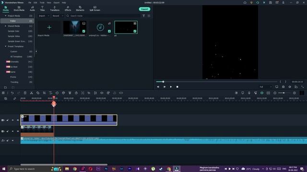Screen dimensions: 307x172
Task: Click the weather Cloudy taskbar widget
Action: coord(250,169)
